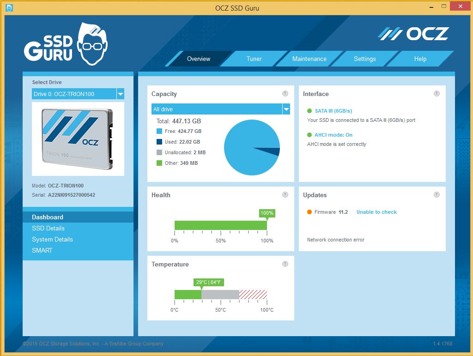This screenshot has width=473, height=356.
Task: Click the Used: 22.02 GB value
Action: pyautogui.click(x=182, y=142)
